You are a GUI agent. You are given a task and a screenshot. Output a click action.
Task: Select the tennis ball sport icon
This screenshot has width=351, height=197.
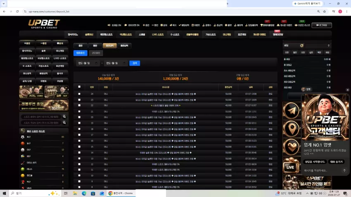point(23,169)
